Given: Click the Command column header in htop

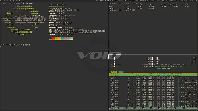Looking at the screenshot, I should (179, 73).
